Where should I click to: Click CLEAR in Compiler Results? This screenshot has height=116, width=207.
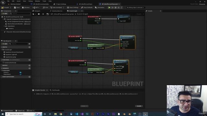[139, 106]
